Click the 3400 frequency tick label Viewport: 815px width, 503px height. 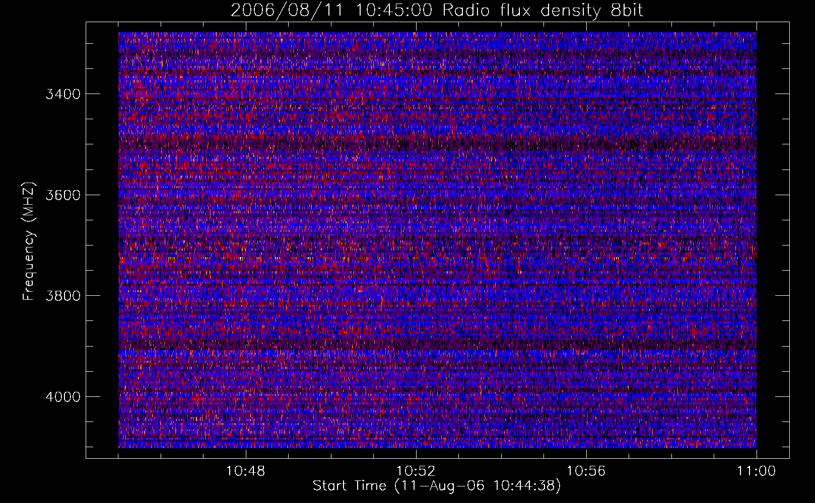click(63, 94)
